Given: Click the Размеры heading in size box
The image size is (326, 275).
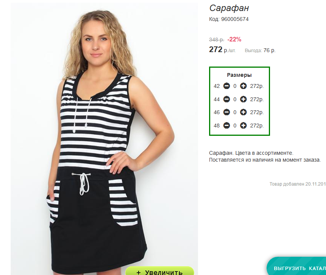Looking at the screenshot, I should [x=239, y=75].
